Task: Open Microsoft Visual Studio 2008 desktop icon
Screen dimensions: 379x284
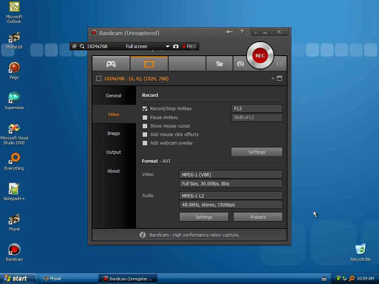Action: click(x=14, y=134)
